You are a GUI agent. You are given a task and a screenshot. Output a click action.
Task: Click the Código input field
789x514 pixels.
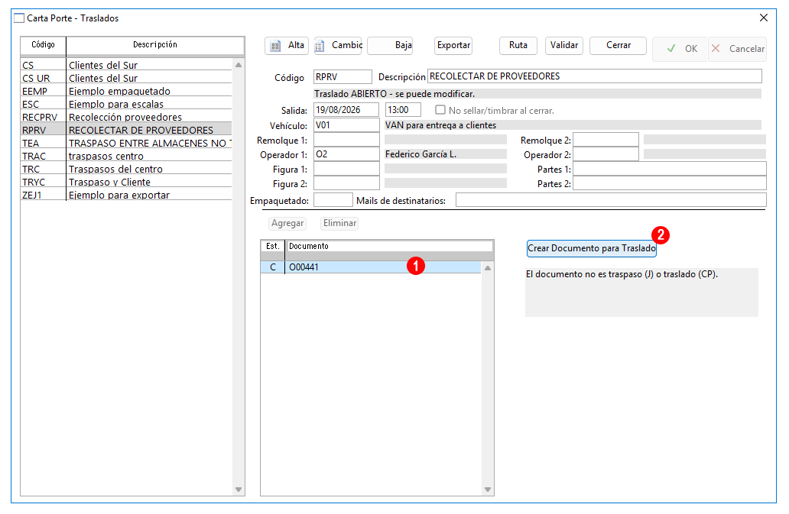click(343, 77)
